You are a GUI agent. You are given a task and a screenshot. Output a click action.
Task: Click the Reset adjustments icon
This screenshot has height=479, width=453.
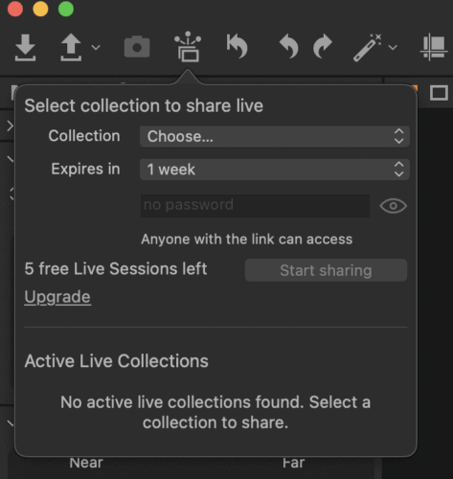tap(238, 47)
